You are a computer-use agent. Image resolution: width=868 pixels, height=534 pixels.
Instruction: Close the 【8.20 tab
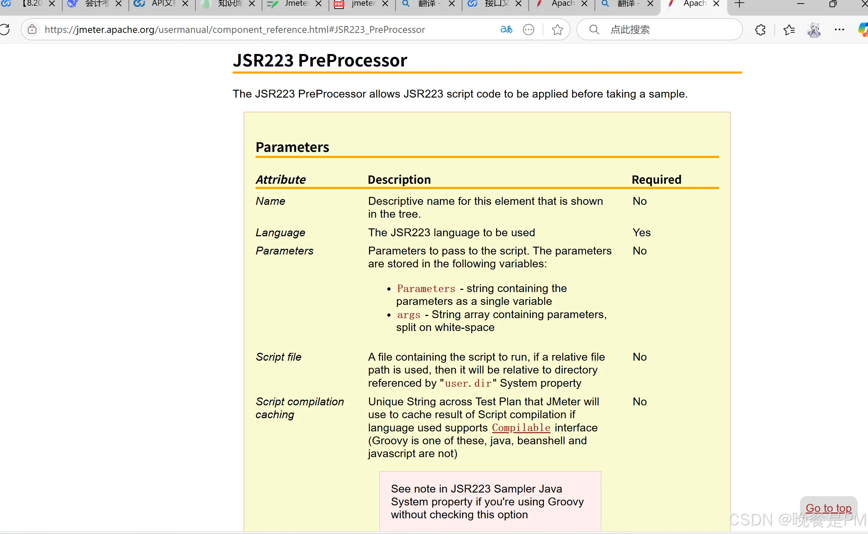pyautogui.click(x=52, y=4)
